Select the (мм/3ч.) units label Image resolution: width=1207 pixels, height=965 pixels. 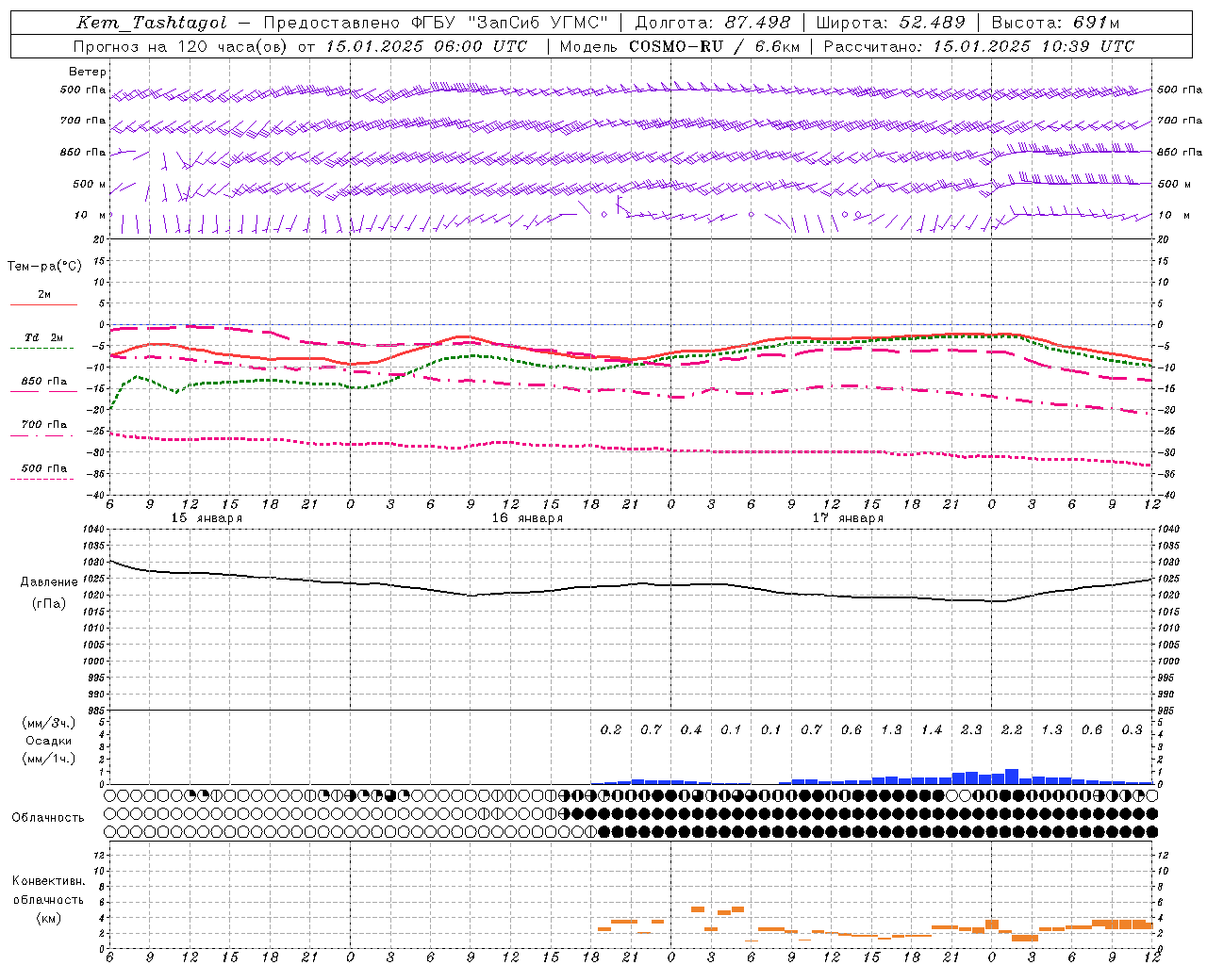(x=49, y=724)
